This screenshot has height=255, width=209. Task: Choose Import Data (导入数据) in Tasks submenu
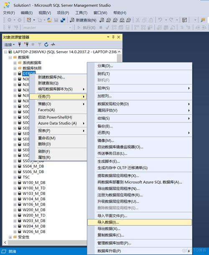coord(140,222)
